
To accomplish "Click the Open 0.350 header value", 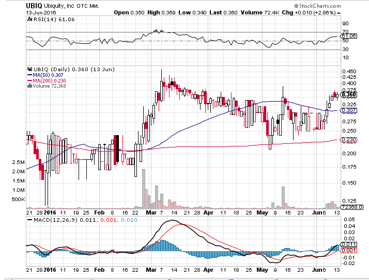I will pos(129,13).
